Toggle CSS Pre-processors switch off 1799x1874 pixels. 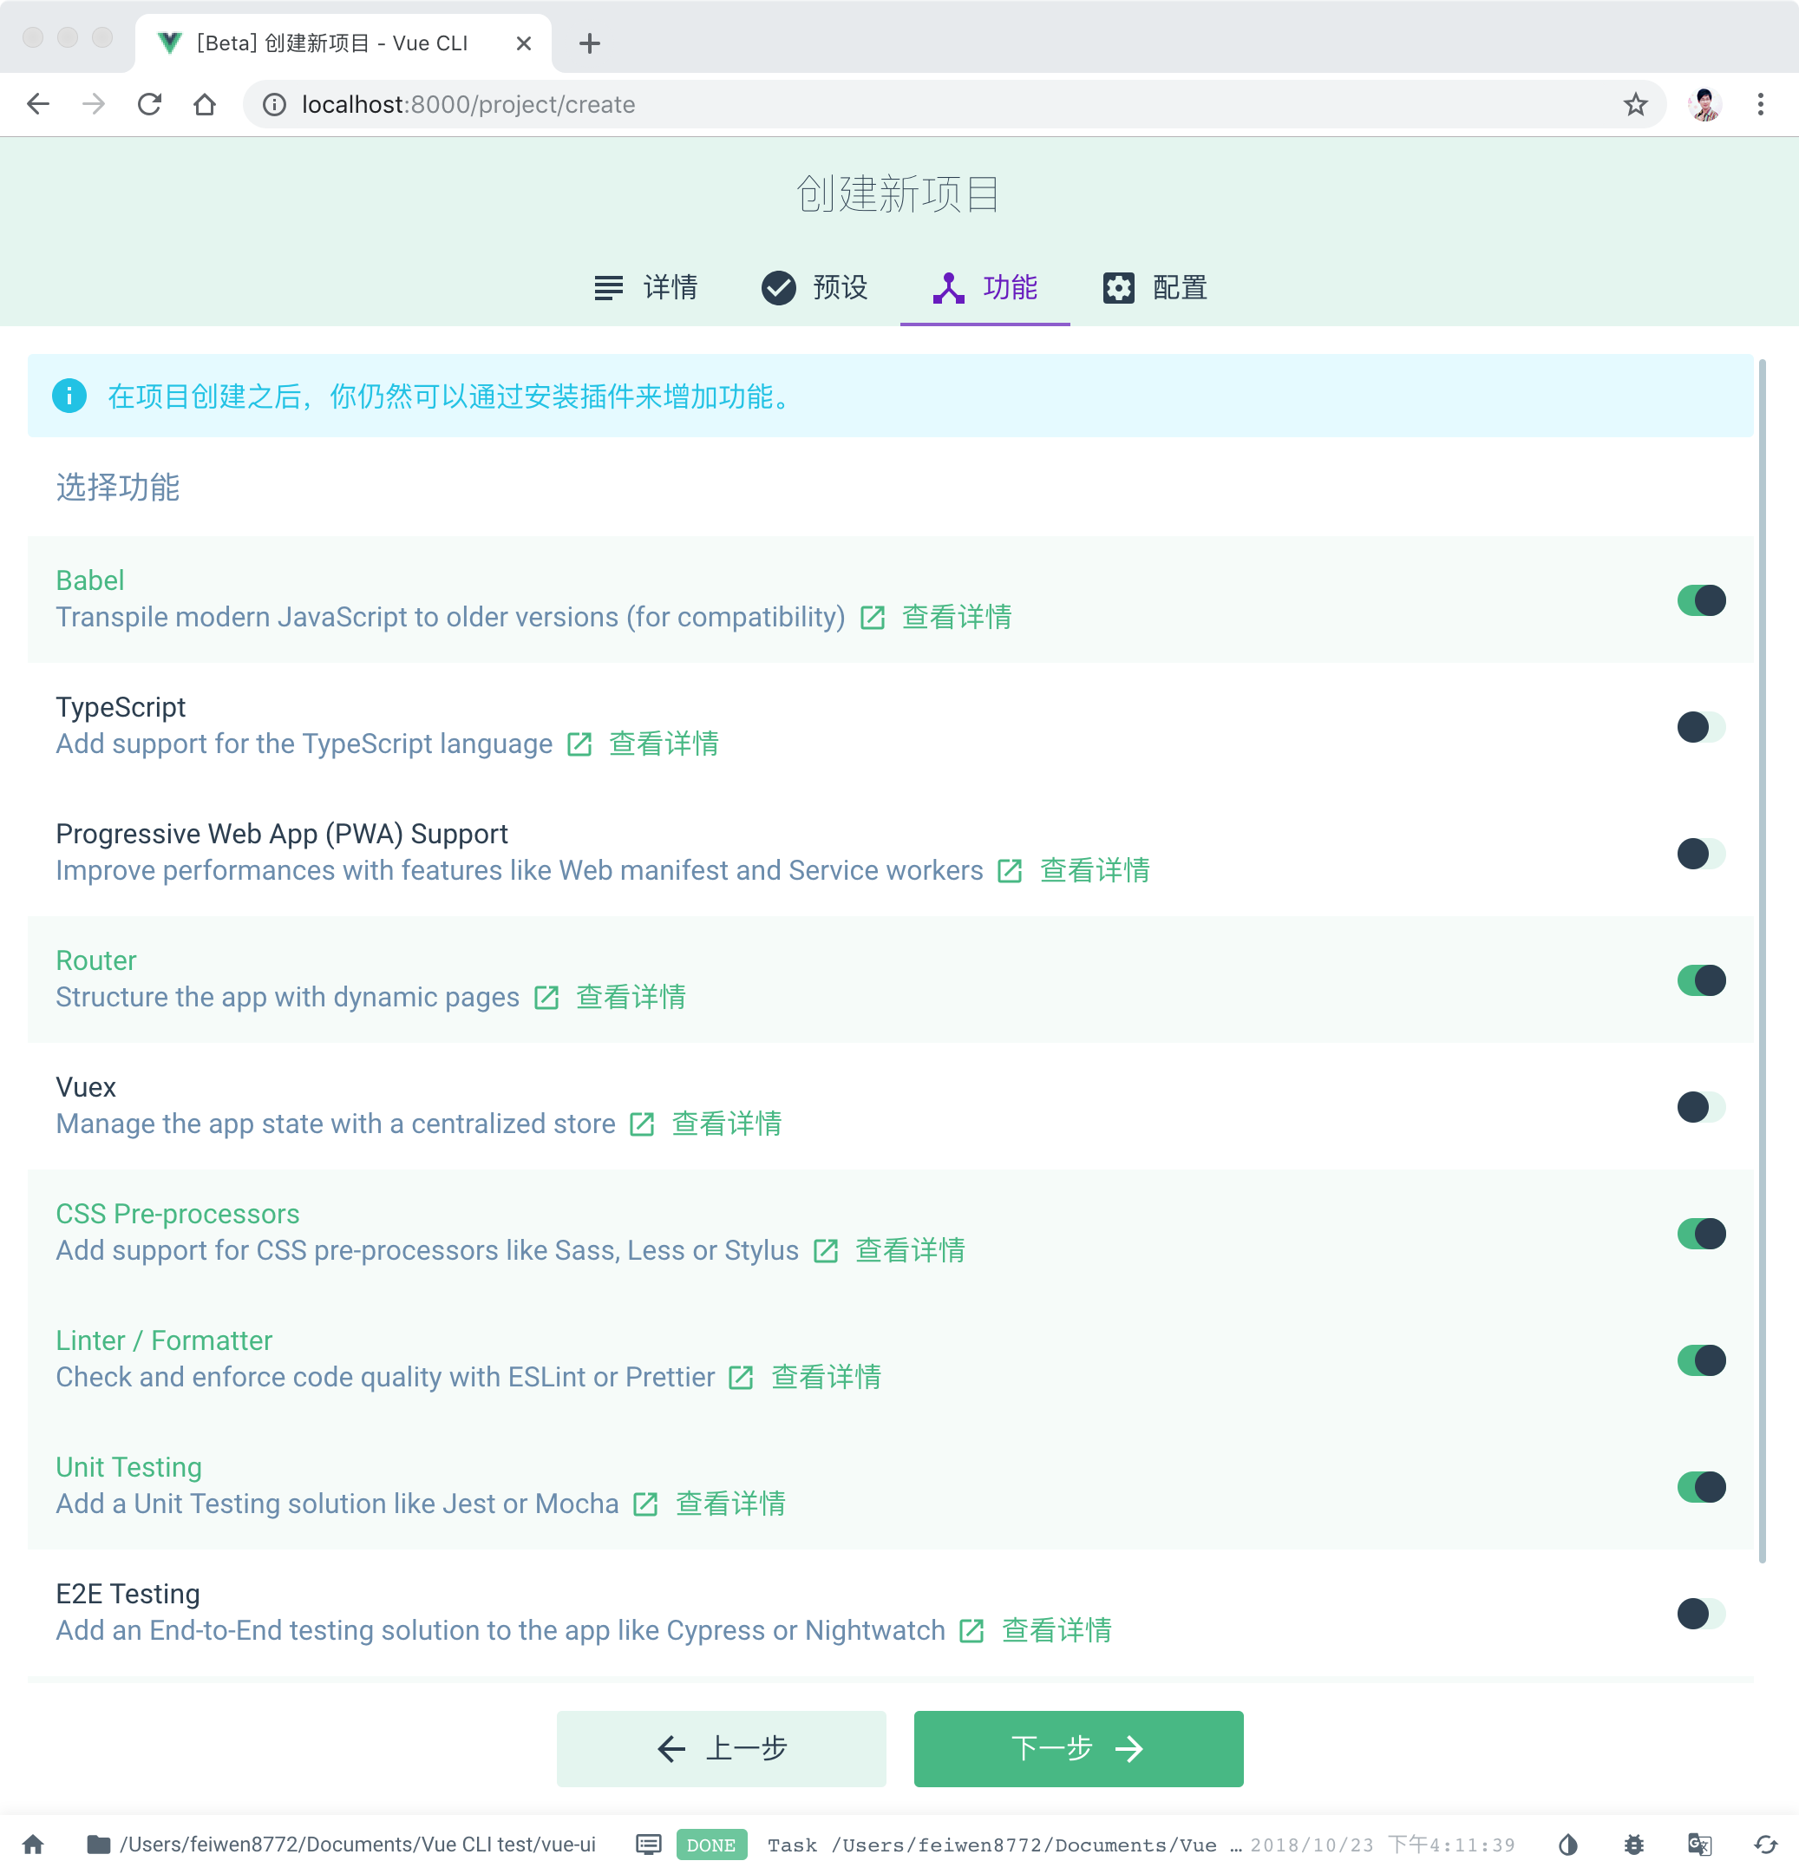point(1700,1234)
